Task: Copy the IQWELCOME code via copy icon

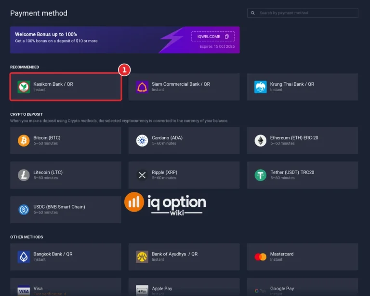Action: (227, 36)
